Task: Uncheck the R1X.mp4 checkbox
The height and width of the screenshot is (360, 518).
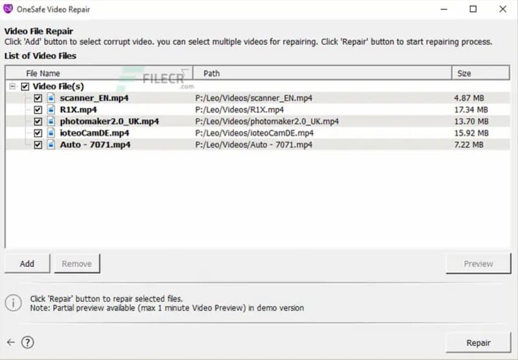Action: point(38,109)
